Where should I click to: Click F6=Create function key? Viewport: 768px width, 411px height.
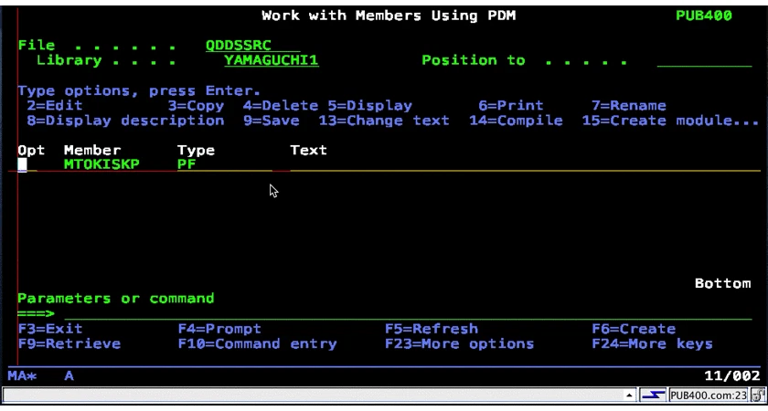tap(634, 329)
